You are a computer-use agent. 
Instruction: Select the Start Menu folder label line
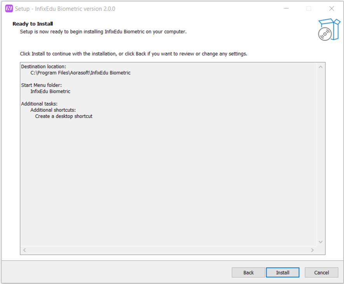(41, 85)
